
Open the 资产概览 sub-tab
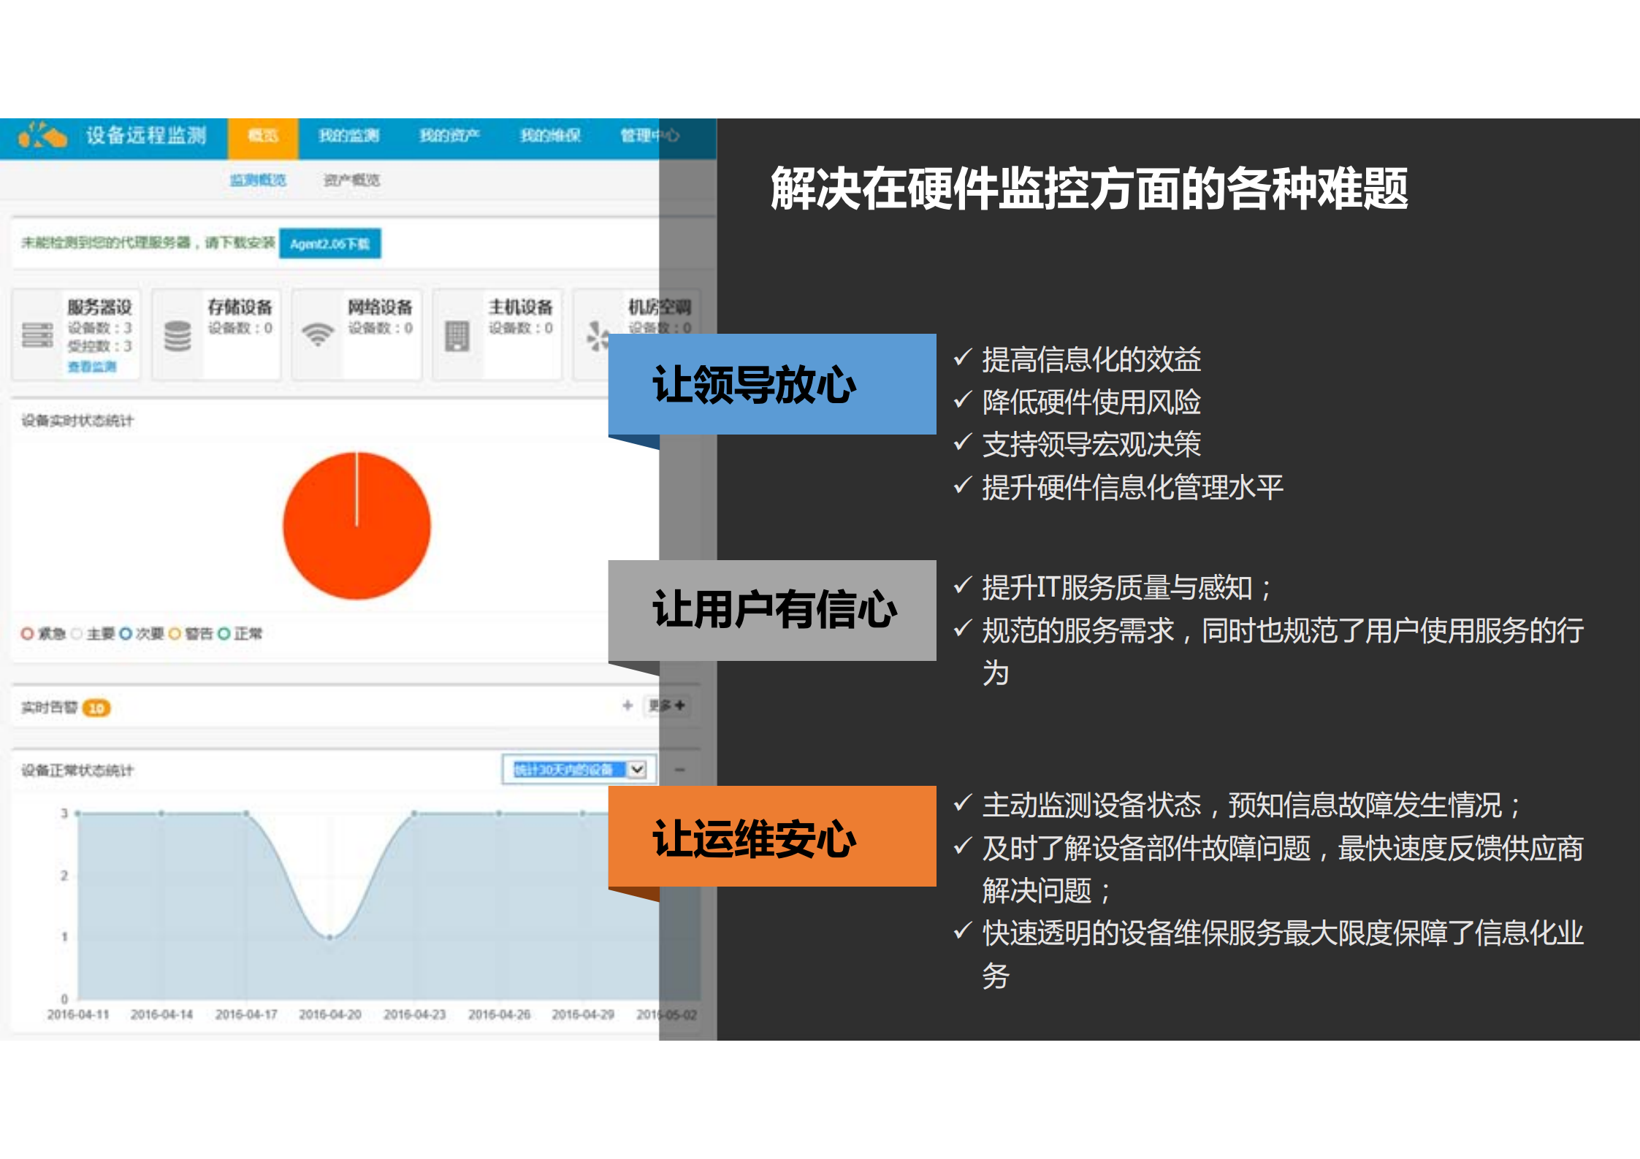(x=354, y=180)
